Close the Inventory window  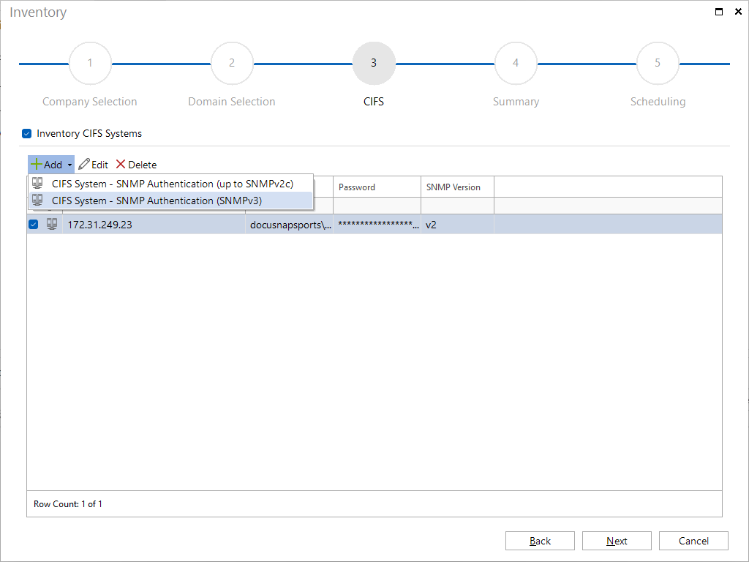point(738,12)
